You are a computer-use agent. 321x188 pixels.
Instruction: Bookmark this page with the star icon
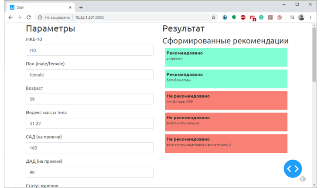(213, 17)
